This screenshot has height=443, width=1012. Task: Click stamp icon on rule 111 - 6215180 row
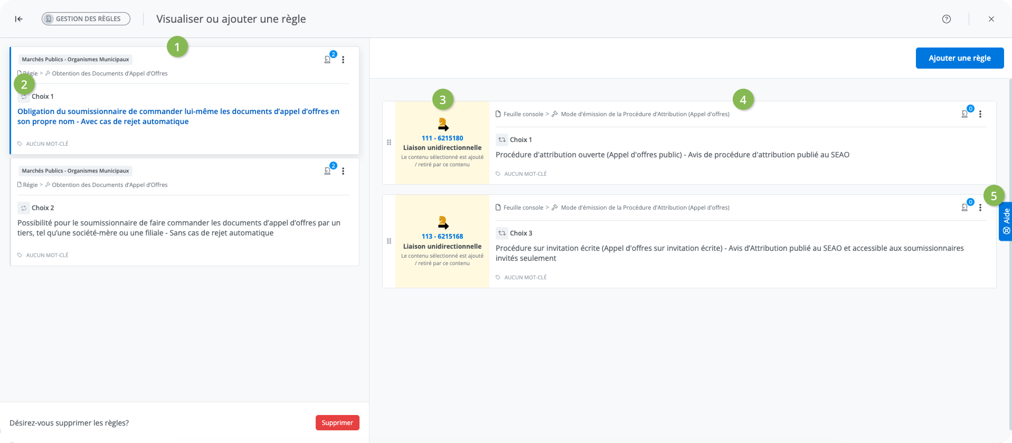pyautogui.click(x=964, y=114)
